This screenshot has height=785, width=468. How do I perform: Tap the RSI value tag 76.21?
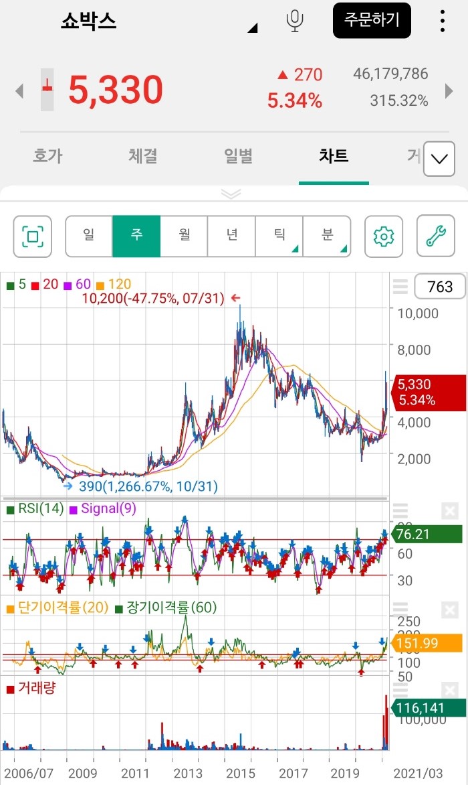[427, 534]
